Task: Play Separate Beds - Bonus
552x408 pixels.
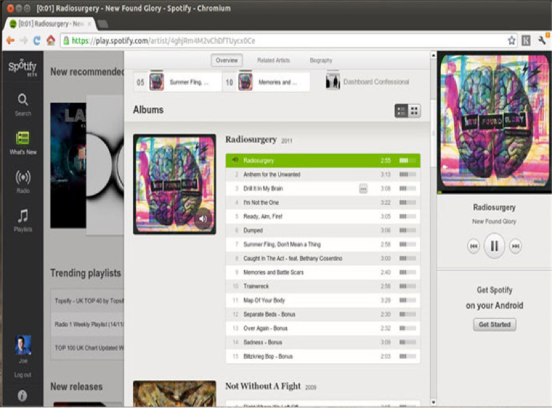Action: [323, 314]
